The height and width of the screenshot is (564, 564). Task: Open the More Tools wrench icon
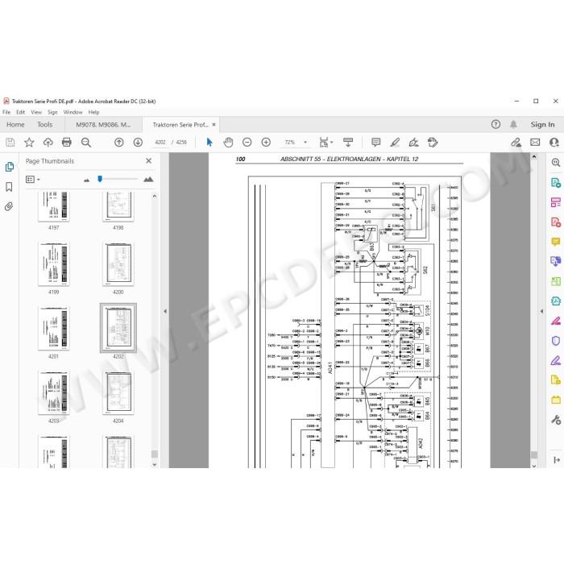pos(556,420)
